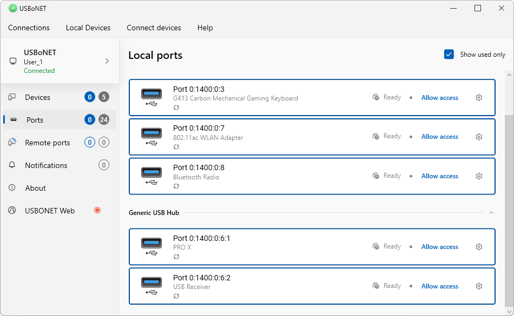
Task: Click Ready status icon for Port 0:1400:0:6:1
Action: pos(376,247)
